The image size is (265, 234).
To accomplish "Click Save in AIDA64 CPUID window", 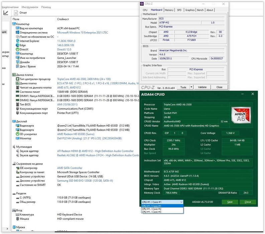I will tap(230, 202).
